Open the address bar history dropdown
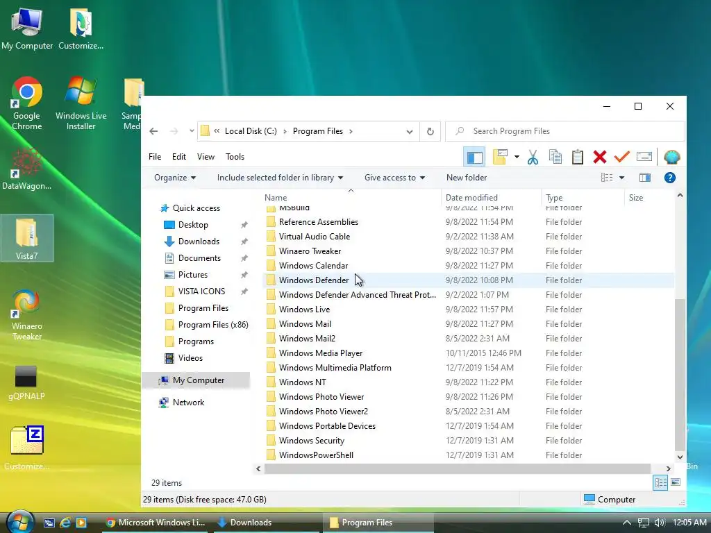 tap(410, 131)
